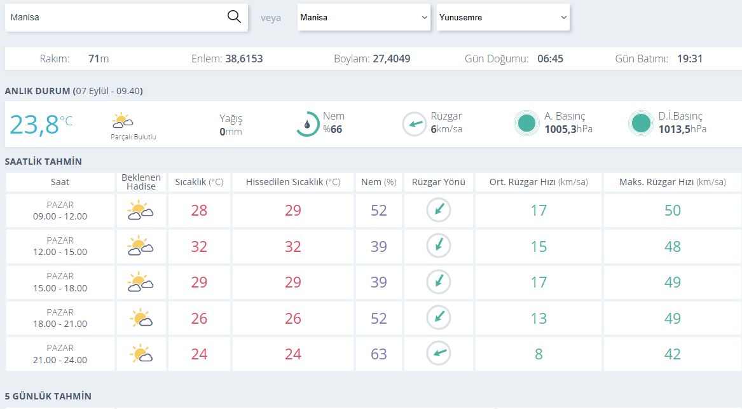742x409 pixels.
Task: Click the 5 GÜNLÜK TAHMİN heading
Action: 48,396
